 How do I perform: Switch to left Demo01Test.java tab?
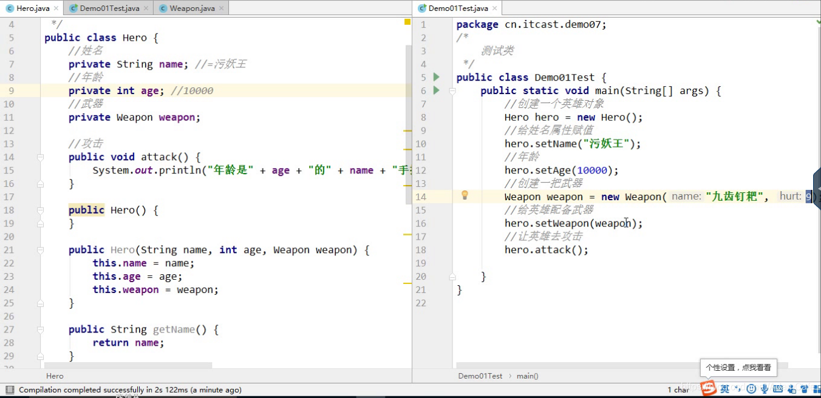click(109, 8)
